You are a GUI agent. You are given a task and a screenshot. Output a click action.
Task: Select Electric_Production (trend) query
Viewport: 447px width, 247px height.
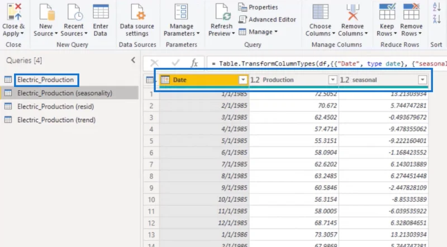[56, 120]
